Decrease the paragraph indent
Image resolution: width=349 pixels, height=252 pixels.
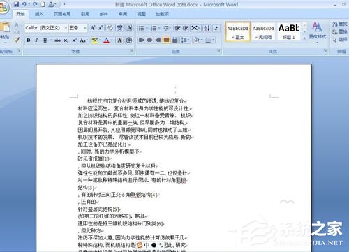coord(178,28)
